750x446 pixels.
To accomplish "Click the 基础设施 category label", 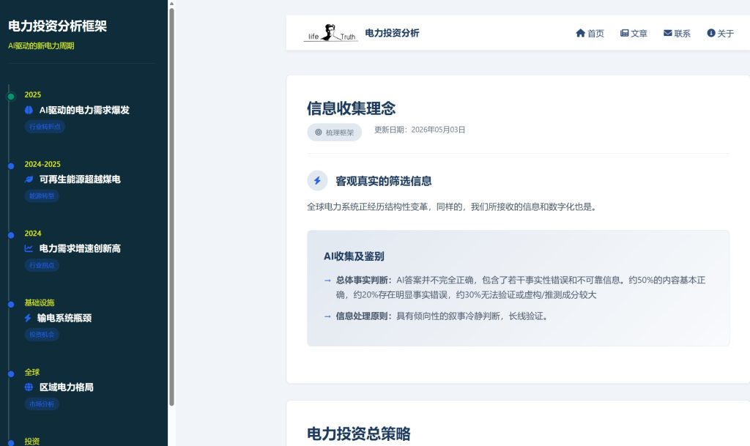I will tap(40, 302).
